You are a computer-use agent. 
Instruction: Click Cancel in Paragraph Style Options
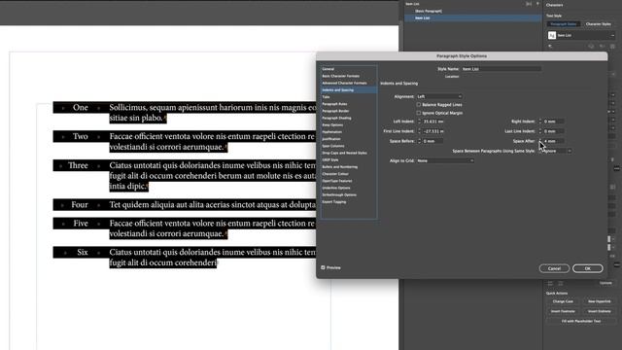click(x=554, y=268)
